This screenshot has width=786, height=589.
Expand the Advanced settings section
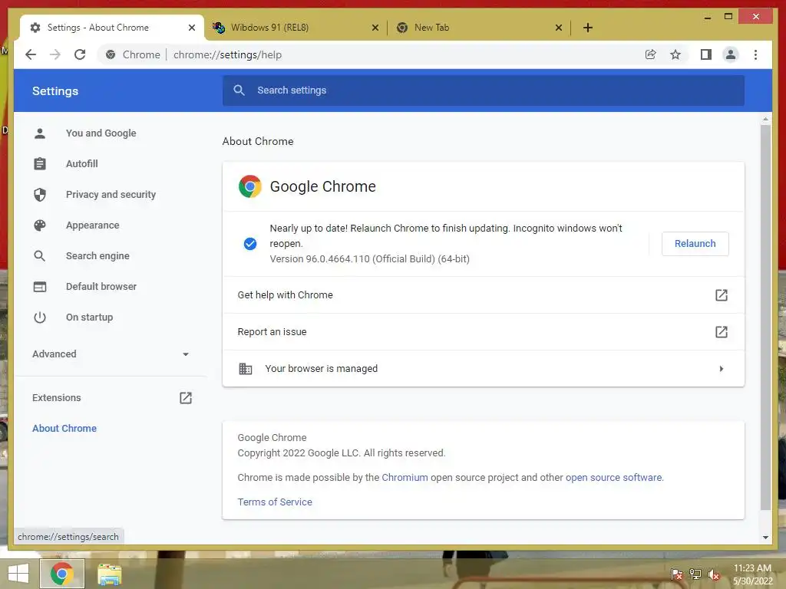pos(111,354)
